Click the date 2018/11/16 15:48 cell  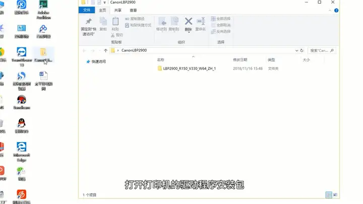point(248,69)
